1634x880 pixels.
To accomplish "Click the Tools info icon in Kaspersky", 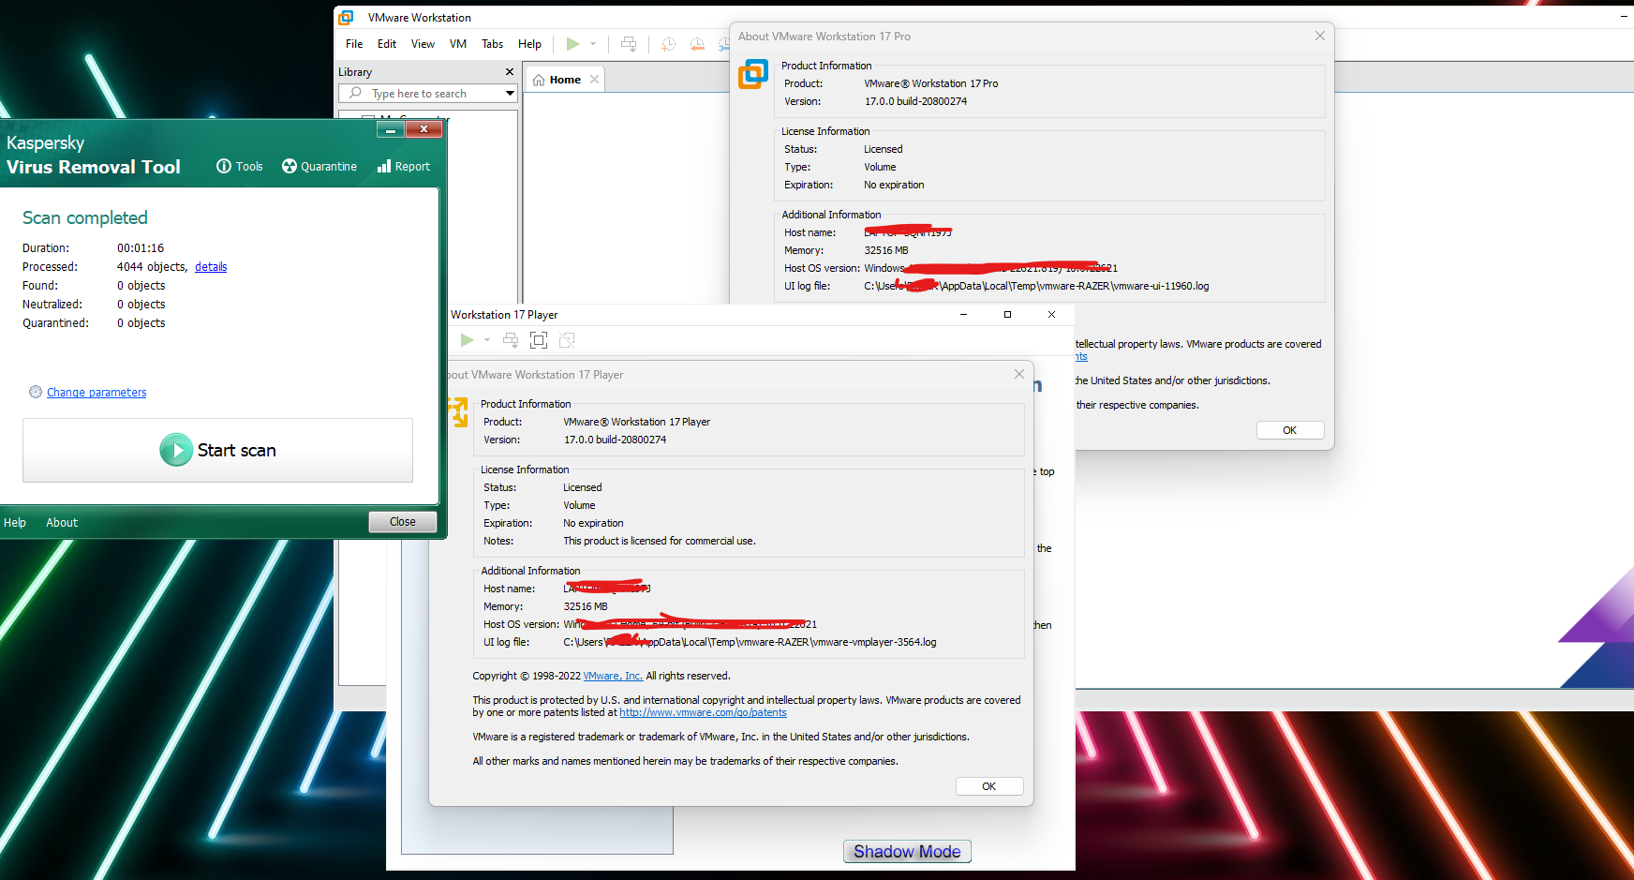I will coord(224,166).
